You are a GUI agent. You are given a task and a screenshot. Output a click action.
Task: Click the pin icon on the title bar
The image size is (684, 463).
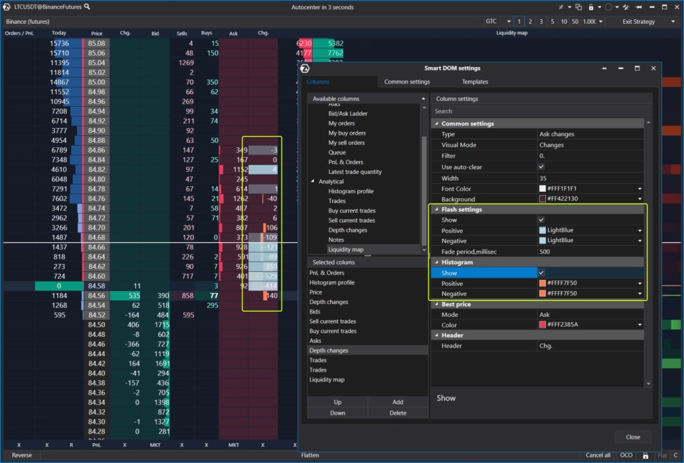coord(638,7)
